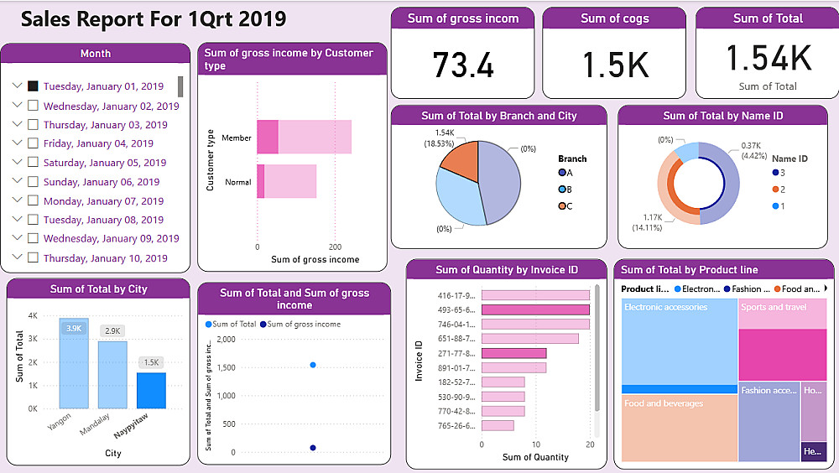The height and width of the screenshot is (473, 839).
Task: Click Fashion legend marker in Product line
Action: [727, 289]
